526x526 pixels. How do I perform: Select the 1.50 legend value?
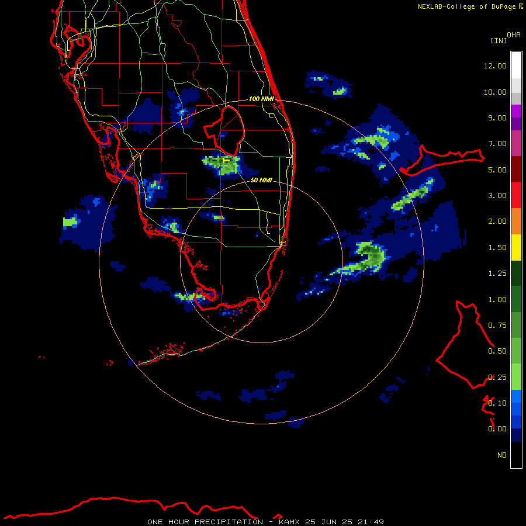[497, 248]
